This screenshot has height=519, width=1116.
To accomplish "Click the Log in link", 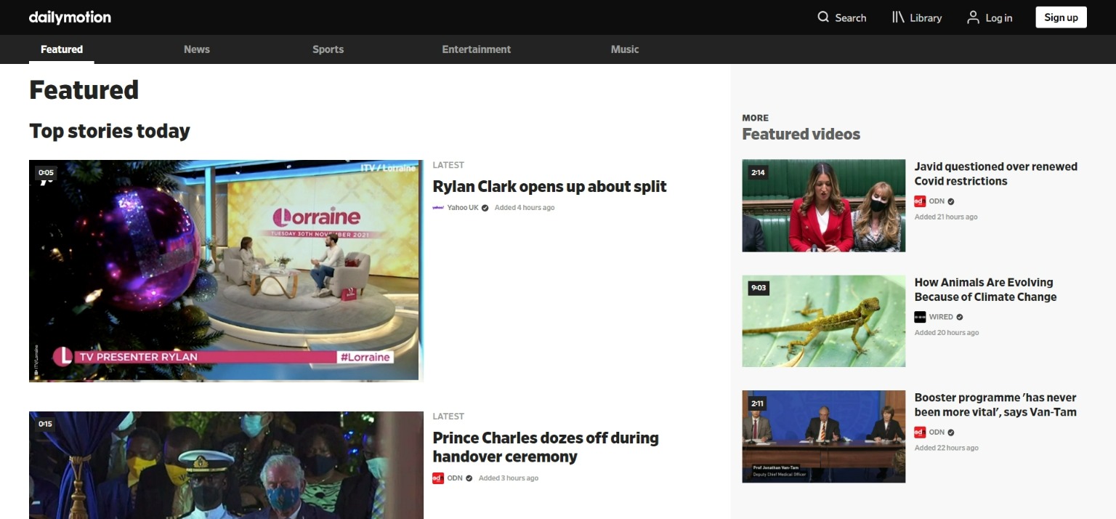I will pos(999,18).
